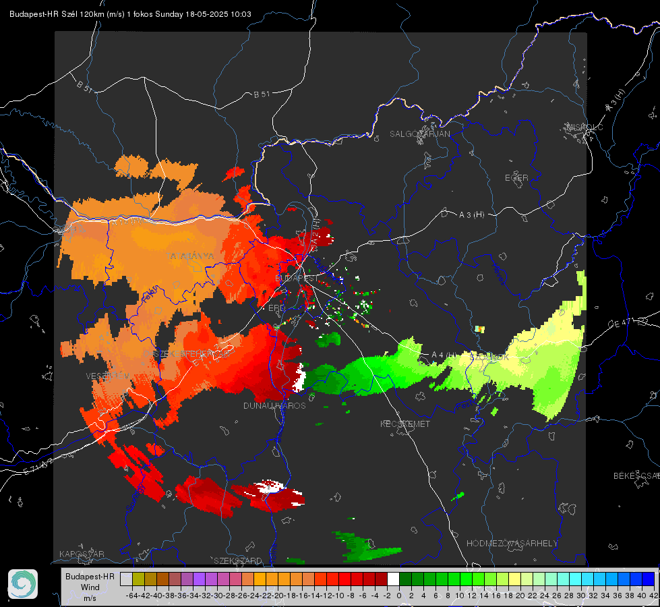Click the swirl logo icon beside the legend

(x=23, y=584)
